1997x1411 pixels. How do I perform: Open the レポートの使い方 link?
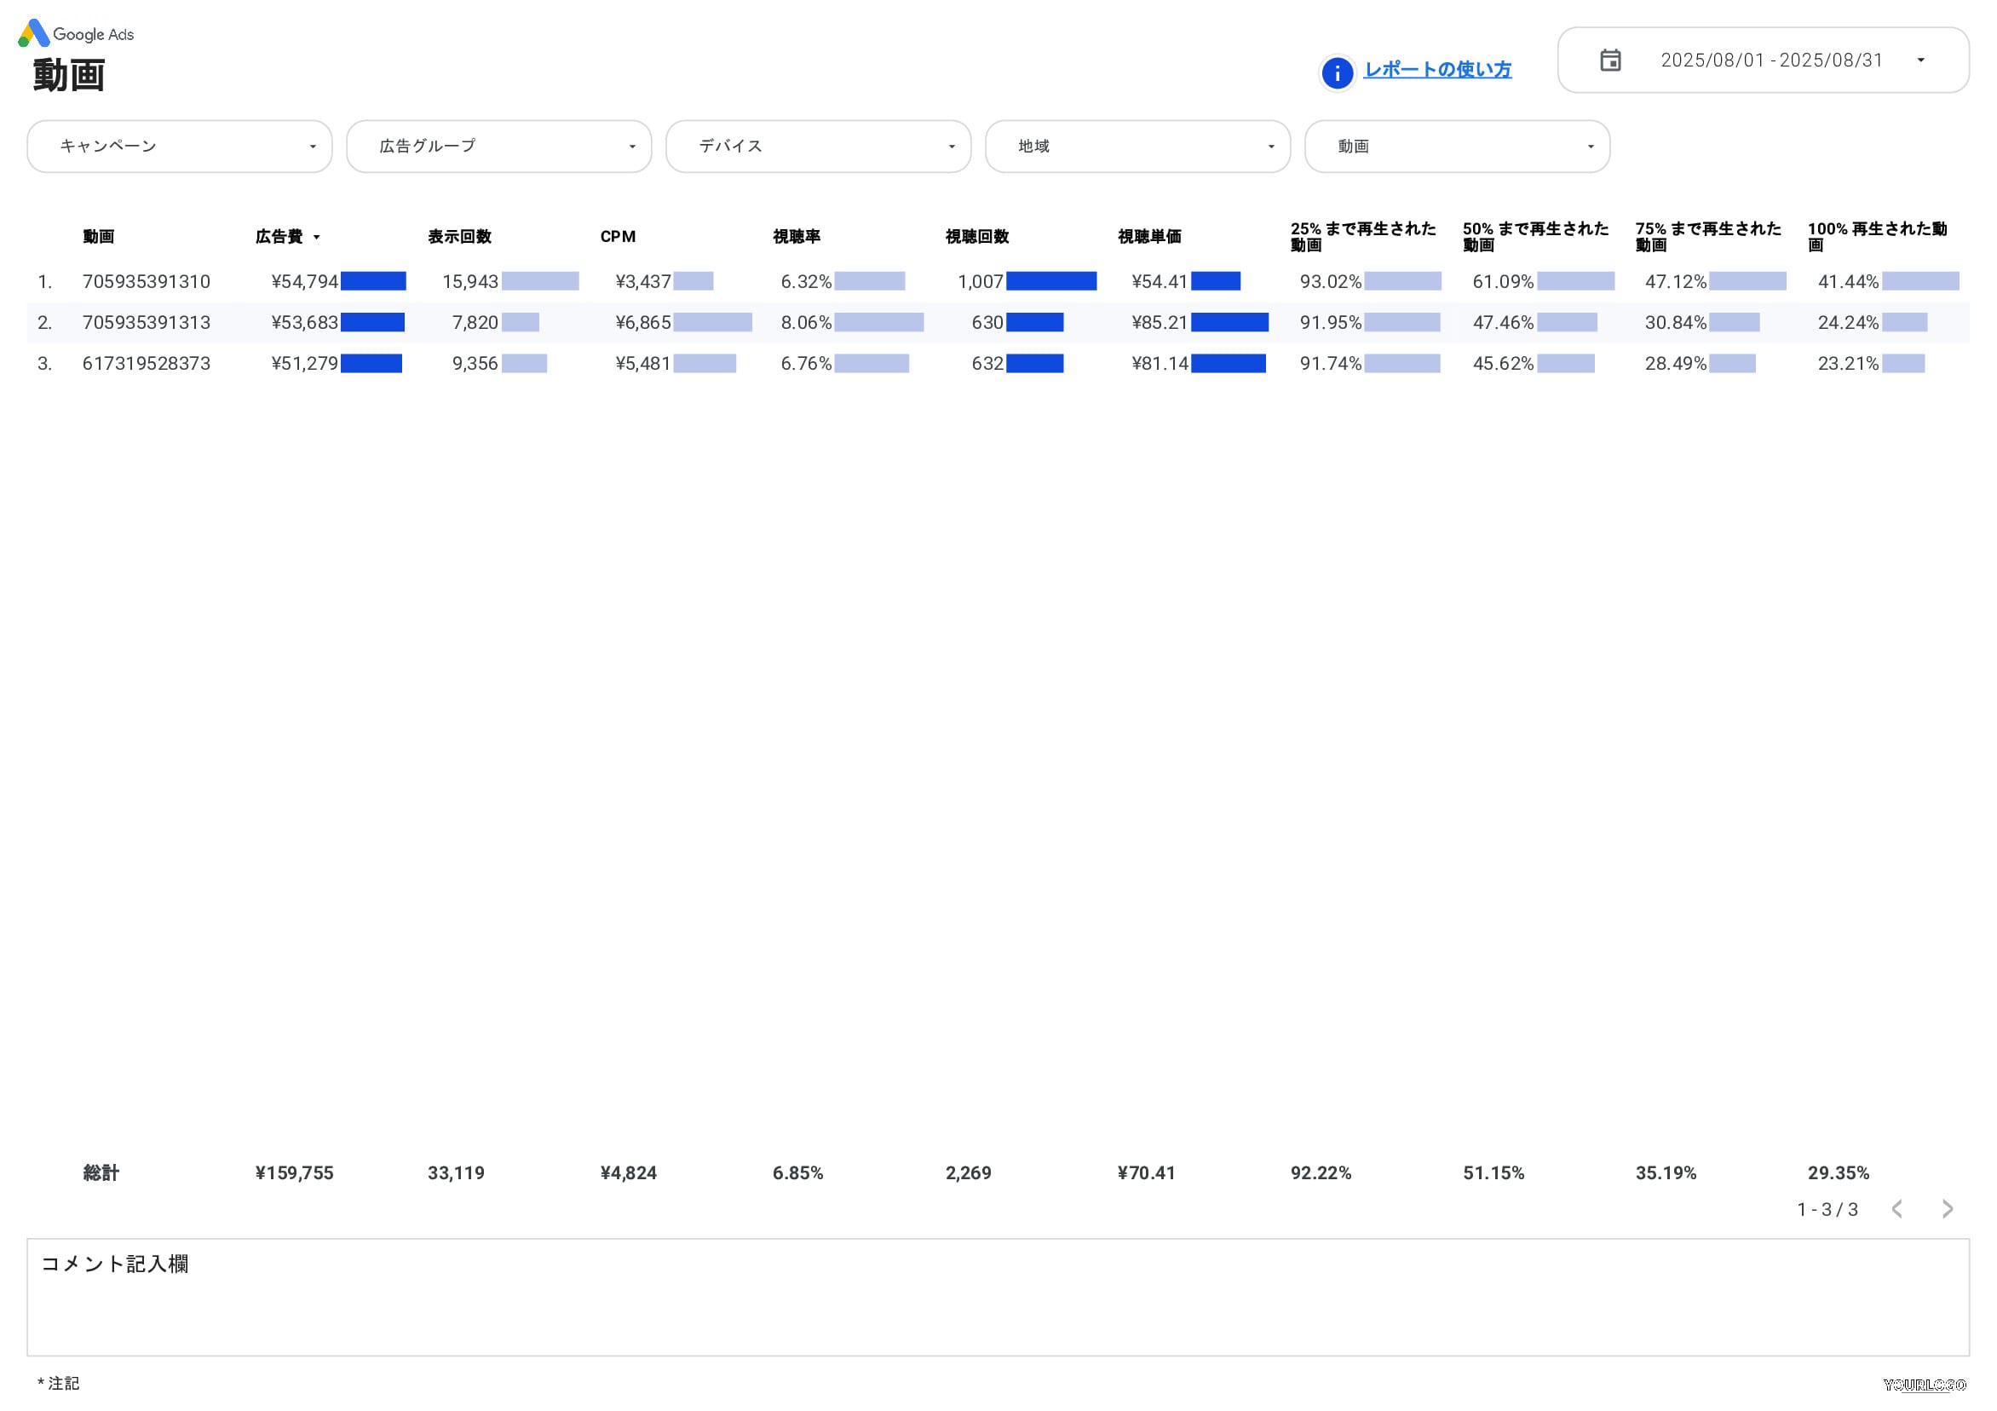(x=1437, y=70)
